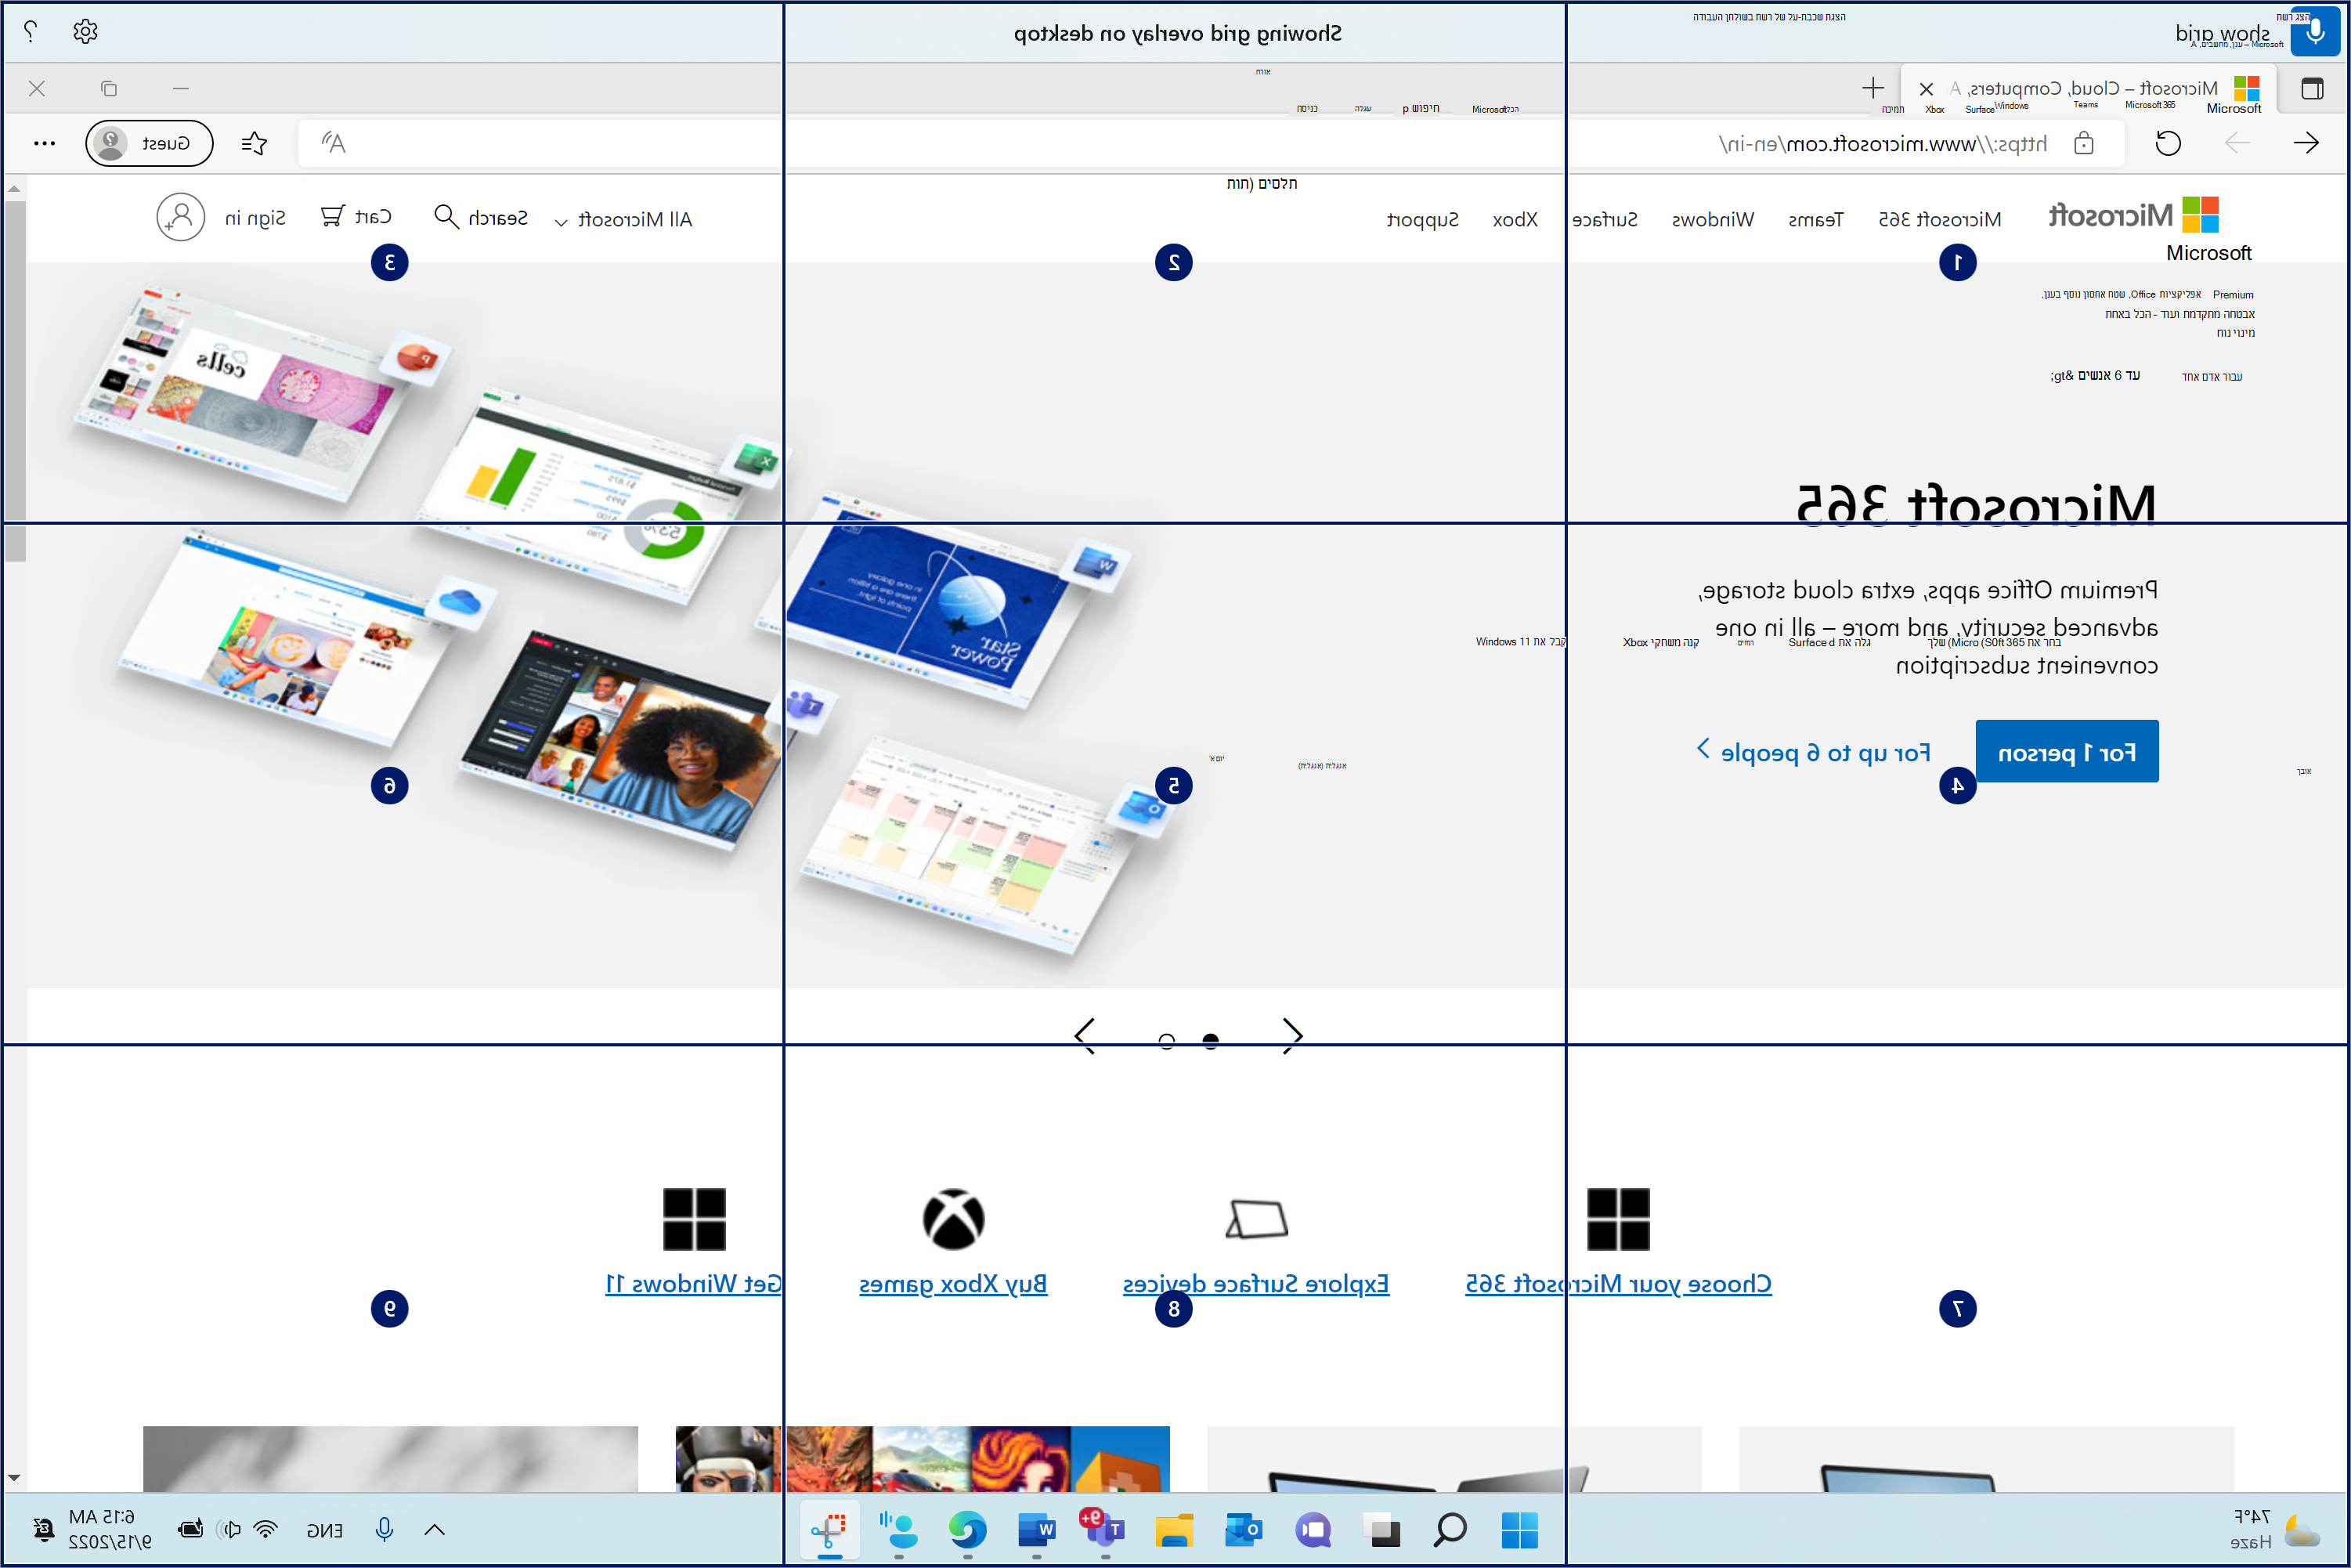This screenshot has height=1568, width=2351.
Task: Click the volume speaker icon in tray
Action: coord(229,1529)
